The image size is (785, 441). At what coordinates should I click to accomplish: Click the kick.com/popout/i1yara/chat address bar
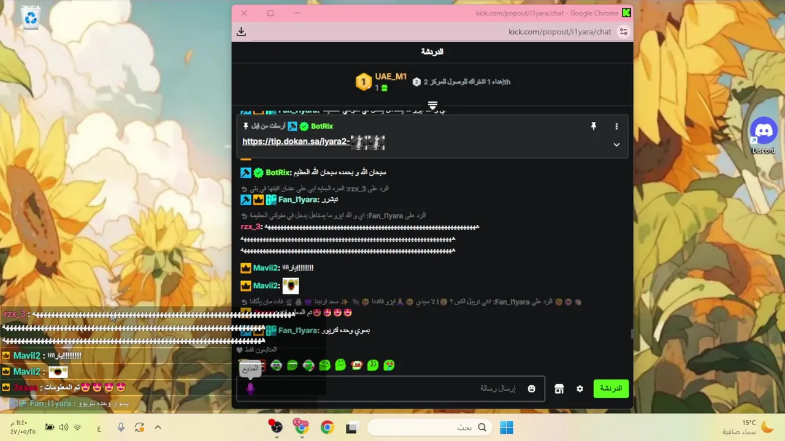[559, 32]
